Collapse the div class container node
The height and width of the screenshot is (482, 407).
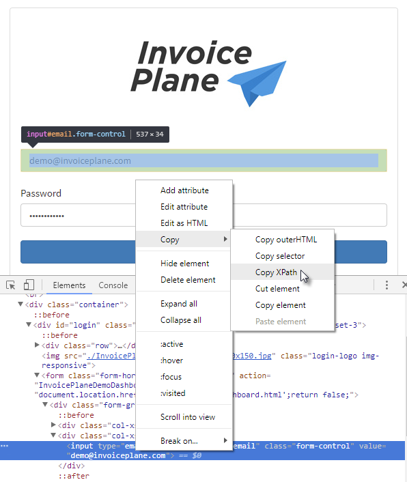point(20,304)
